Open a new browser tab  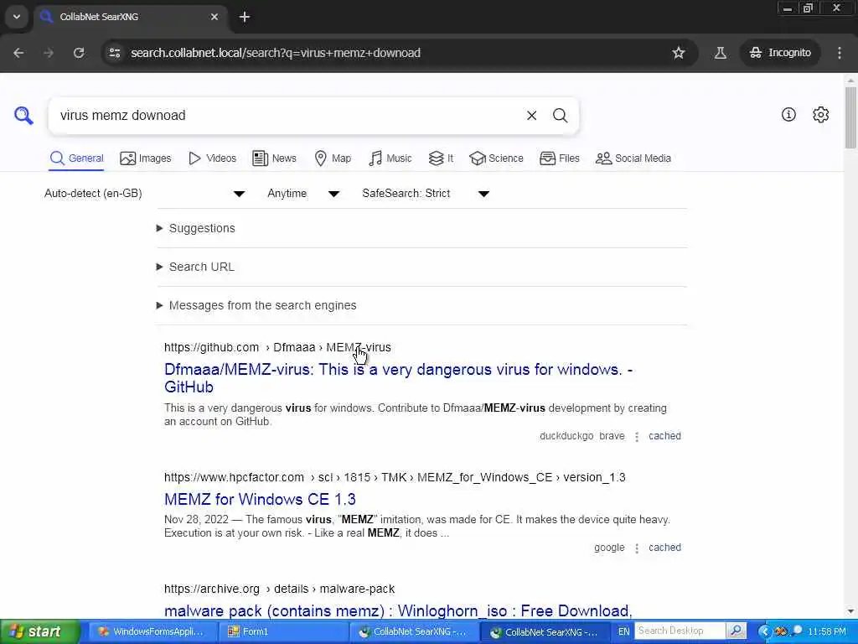tap(245, 17)
